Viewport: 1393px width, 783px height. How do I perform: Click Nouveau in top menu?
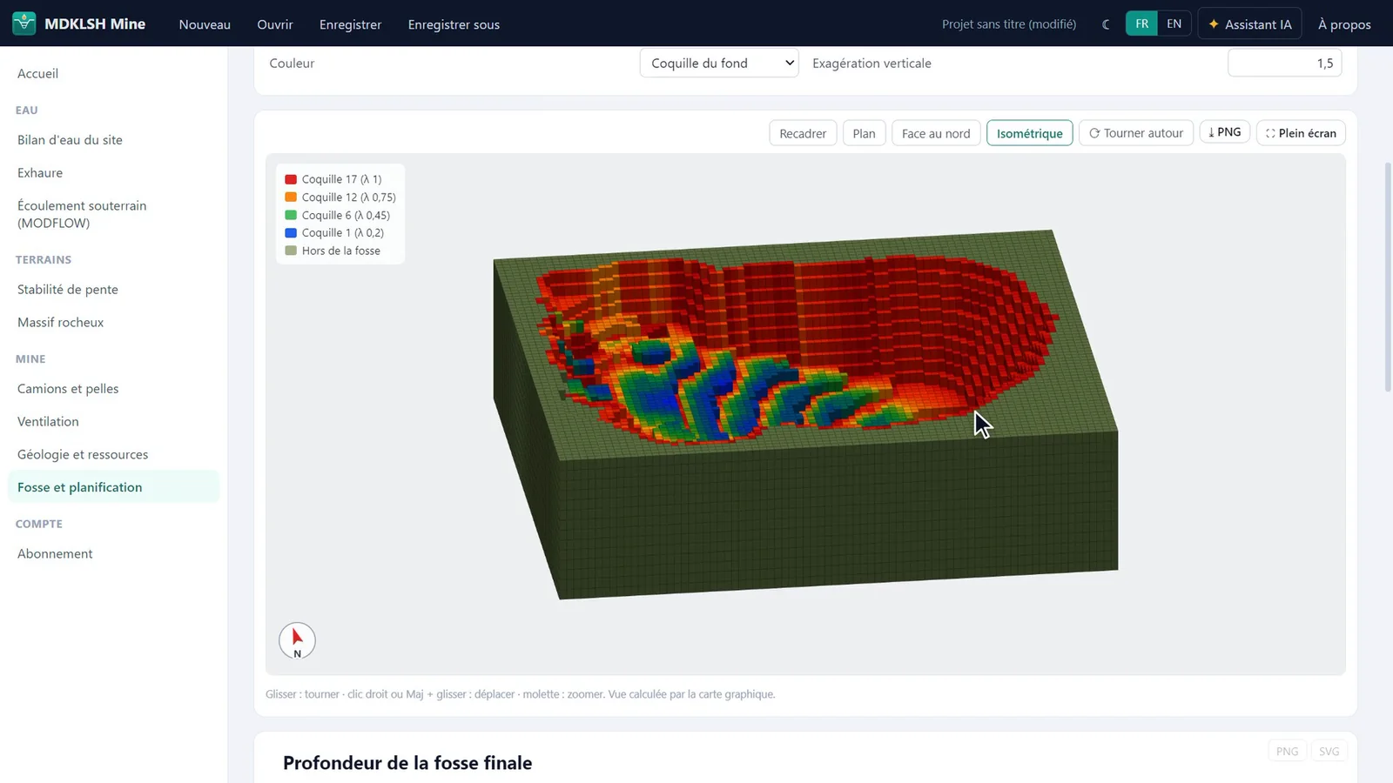205,24
